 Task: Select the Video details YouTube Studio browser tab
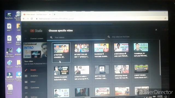[36, 14]
